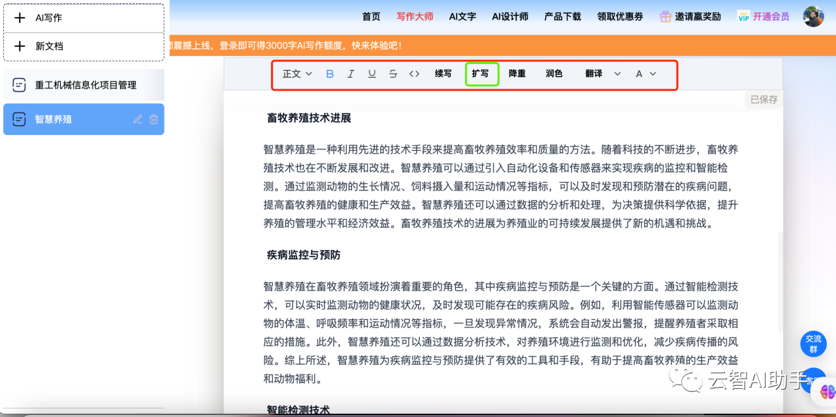
Task: Apply italic formatting
Action: [351, 74]
